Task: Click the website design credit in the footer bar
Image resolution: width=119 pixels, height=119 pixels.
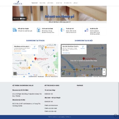Action: [59, 117]
